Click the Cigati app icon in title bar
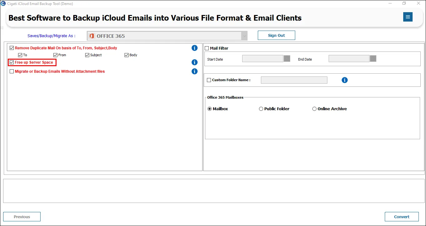The height and width of the screenshot is (226, 426). pos(3,3)
